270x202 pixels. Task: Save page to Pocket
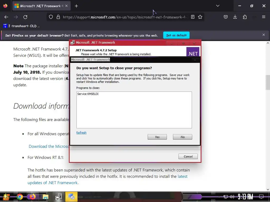(226, 17)
